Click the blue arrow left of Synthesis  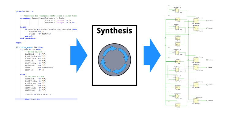(x=79, y=55)
